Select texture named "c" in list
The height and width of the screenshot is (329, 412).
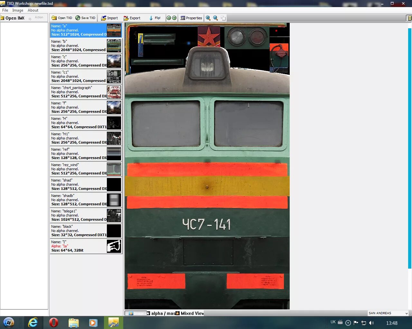point(86,61)
